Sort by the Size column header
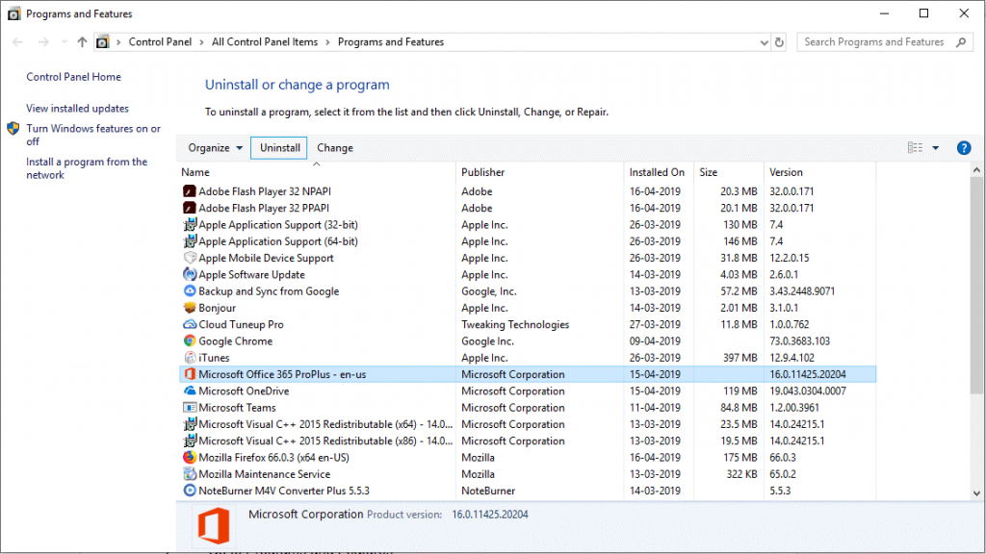This screenshot has width=986, height=554. pos(729,172)
